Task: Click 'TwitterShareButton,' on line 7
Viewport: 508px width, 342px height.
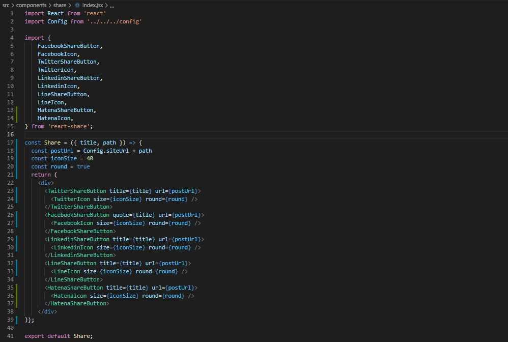Action: [68, 62]
